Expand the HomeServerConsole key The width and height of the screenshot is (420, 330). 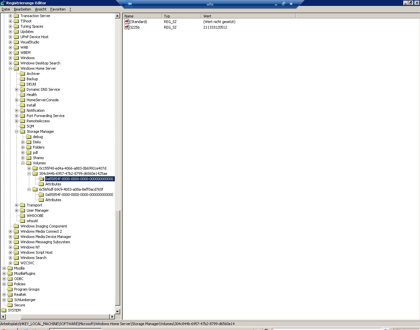click(x=16, y=100)
